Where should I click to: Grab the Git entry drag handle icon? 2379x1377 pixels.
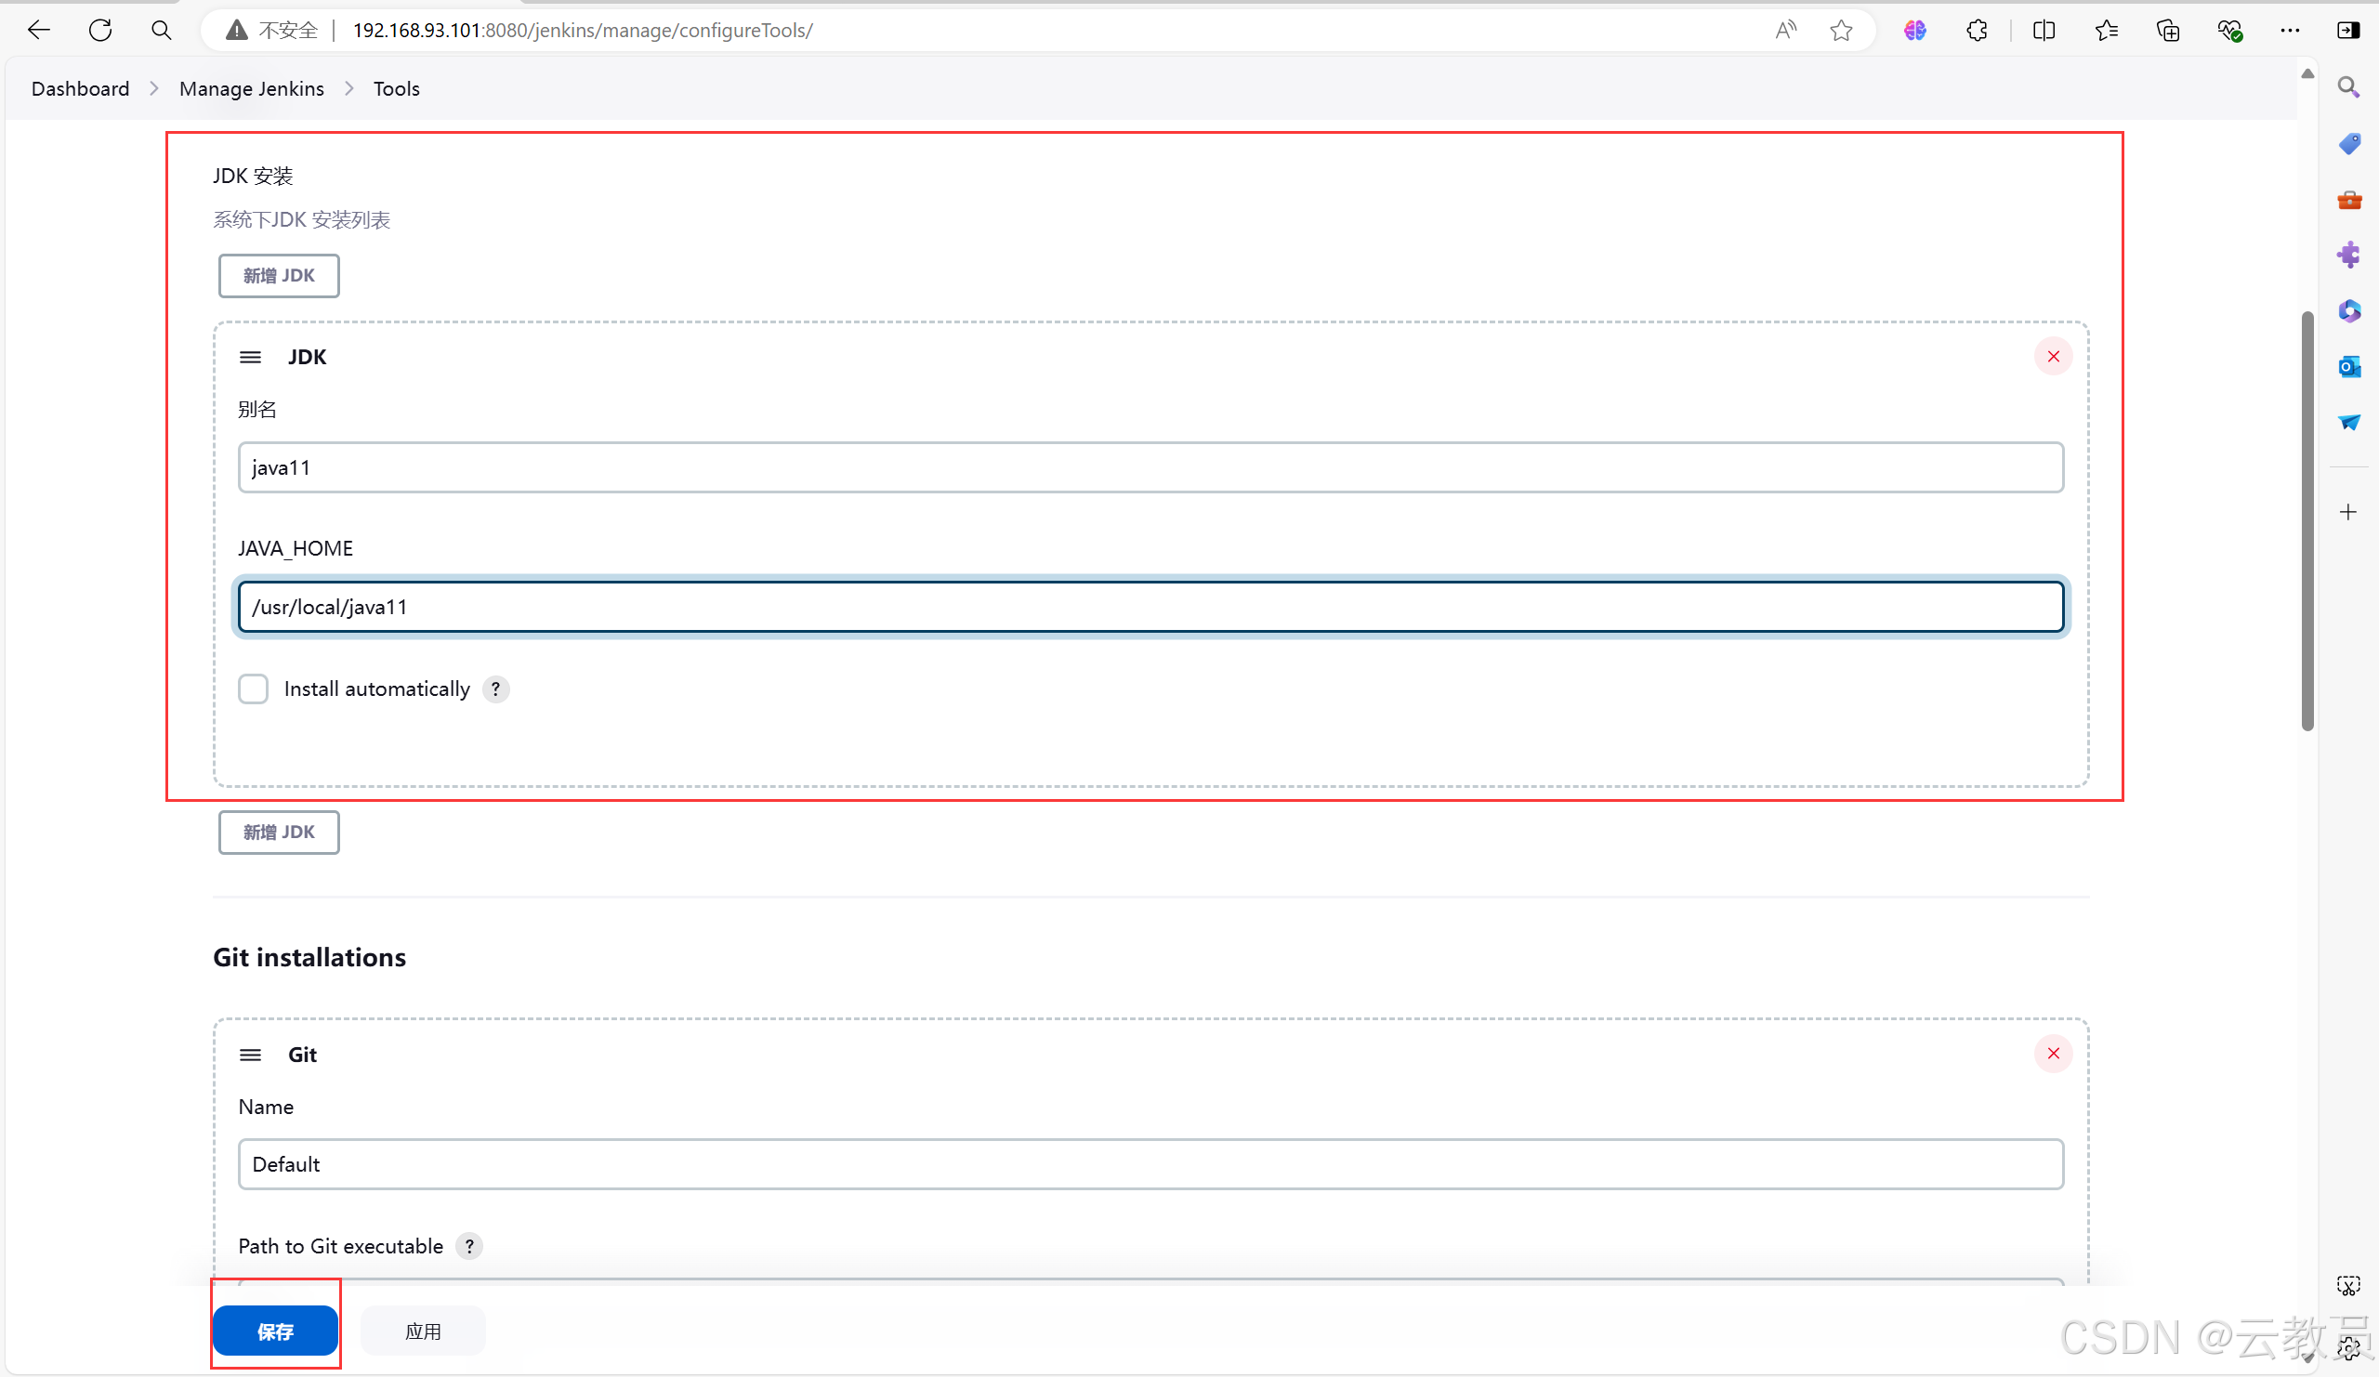250,1055
